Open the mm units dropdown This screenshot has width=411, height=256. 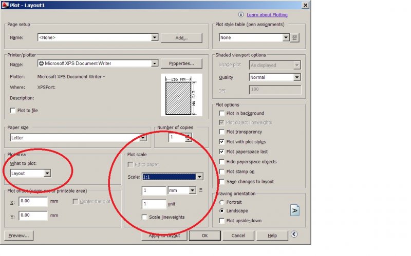(192, 190)
